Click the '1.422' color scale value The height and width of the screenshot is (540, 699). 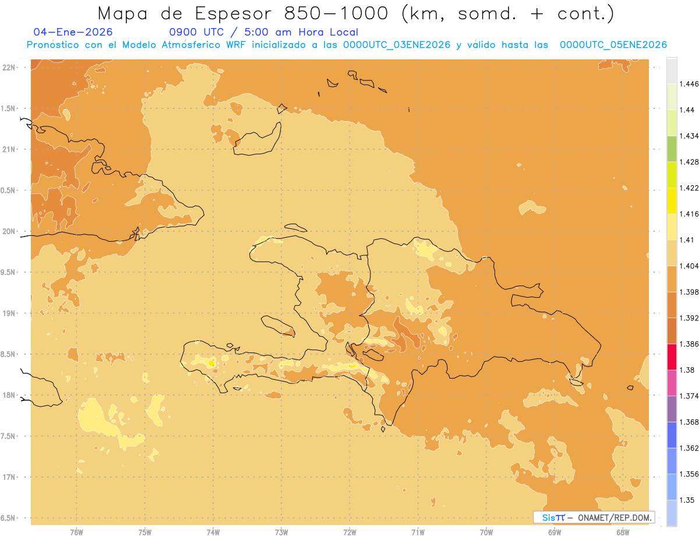pyautogui.click(x=689, y=188)
